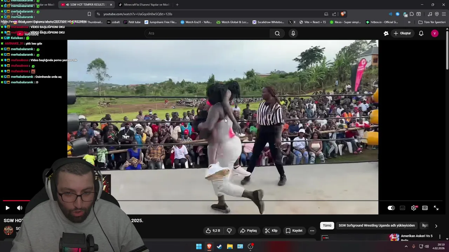Image resolution: width=449 pixels, height=252 pixels.
Task: Submit search with the magnifier icon
Action: (x=277, y=33)
